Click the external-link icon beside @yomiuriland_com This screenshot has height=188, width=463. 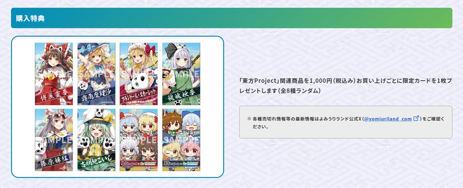[416, 118]
